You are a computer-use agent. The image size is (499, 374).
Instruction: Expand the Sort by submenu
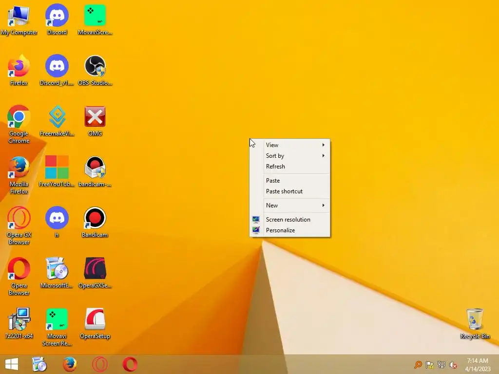(x=289, y=156)
